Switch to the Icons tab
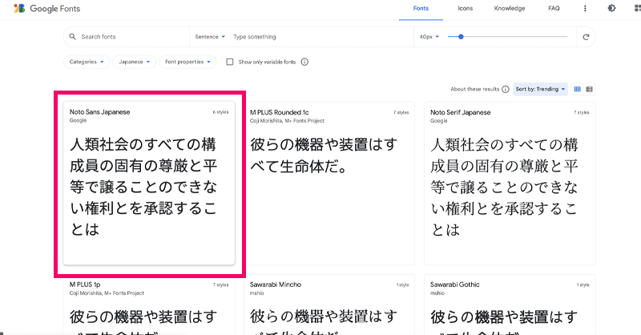Screen dimensions: 641x335 tap(465, 9)
